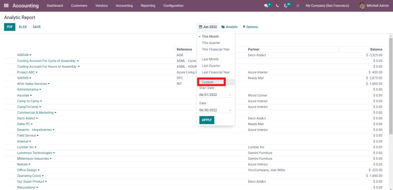
Task: Toggle the Jun 2022 date filter
Action: pos(208,27)
